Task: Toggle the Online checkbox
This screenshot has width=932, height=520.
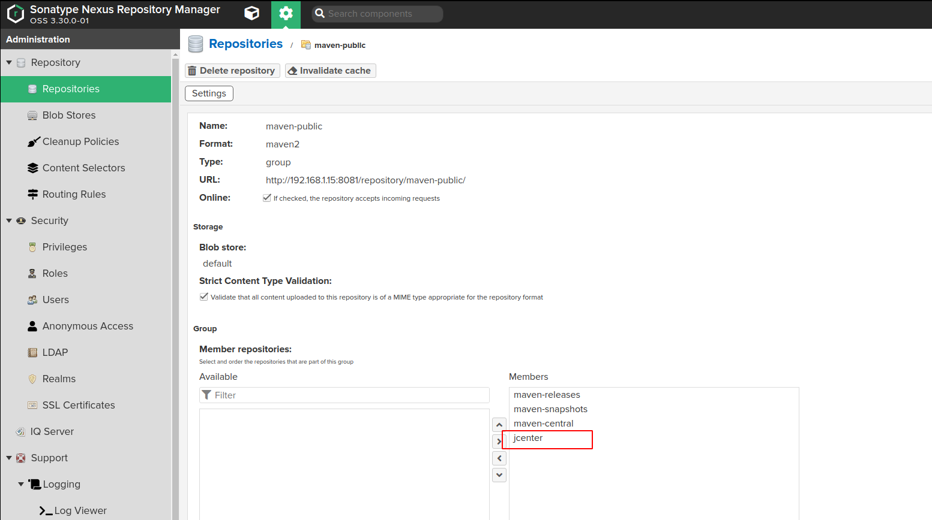Action: click(x=267, y=198)
